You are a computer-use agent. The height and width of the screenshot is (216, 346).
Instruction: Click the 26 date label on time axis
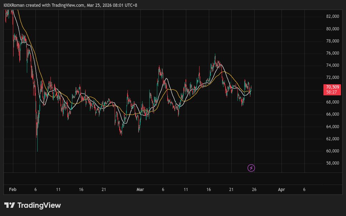tap(254, 190)
